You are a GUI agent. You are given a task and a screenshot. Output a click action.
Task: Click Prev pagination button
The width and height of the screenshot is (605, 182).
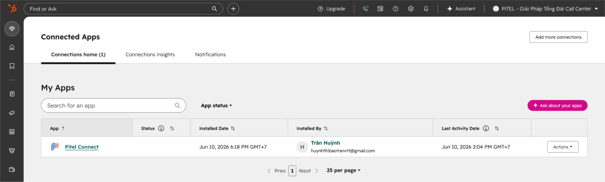(x=276, y=171)
